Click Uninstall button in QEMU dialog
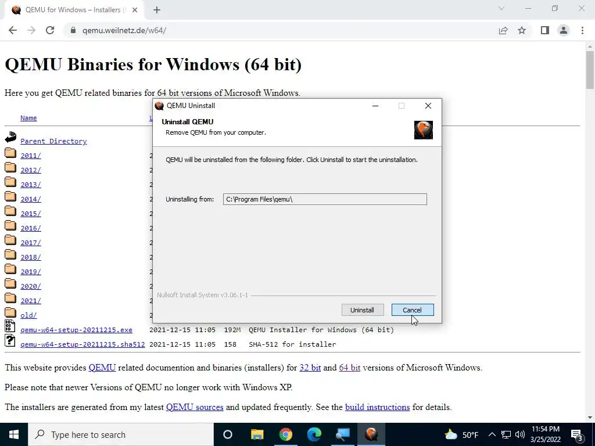Viewport: 595px width, 446px height. tap(363, 310)
